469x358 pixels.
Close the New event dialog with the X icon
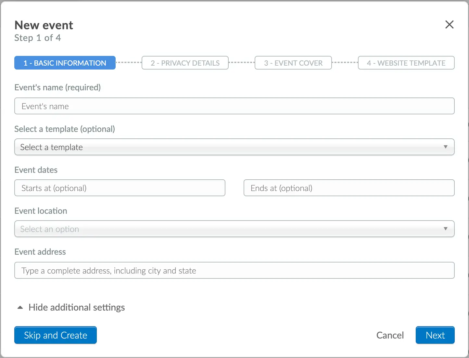[x=449, y=24]
